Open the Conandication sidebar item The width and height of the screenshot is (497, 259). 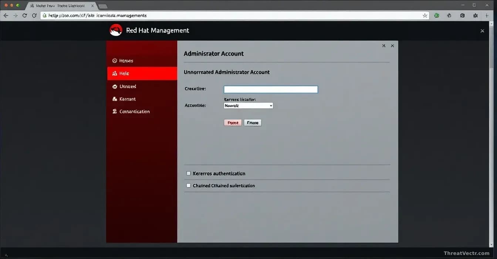pyautogui.click(x=142, y=111)
